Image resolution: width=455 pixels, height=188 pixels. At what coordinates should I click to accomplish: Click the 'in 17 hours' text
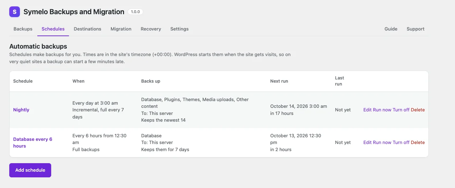tap(282, 114)
